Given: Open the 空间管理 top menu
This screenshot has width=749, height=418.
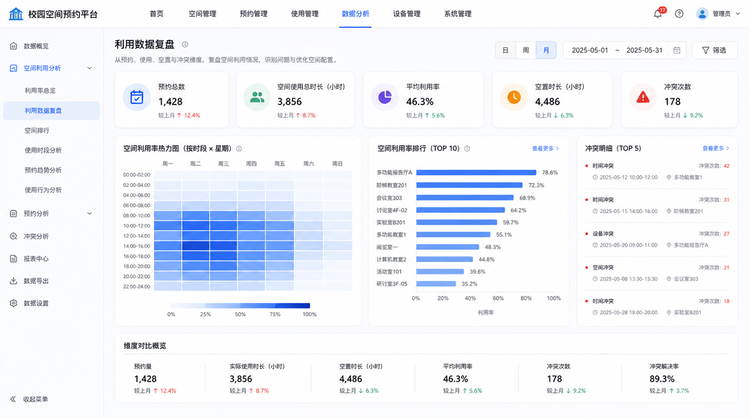Looking at the screenshot, I should (202, 14).
